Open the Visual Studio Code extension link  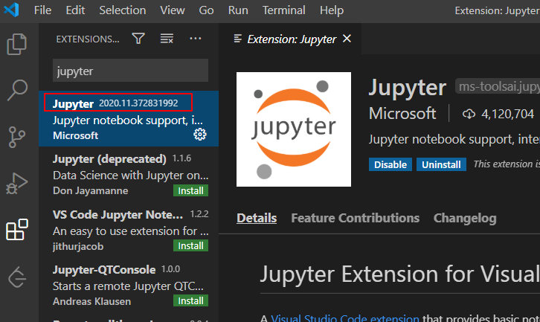pyautogui.click(x=344, y=318)
